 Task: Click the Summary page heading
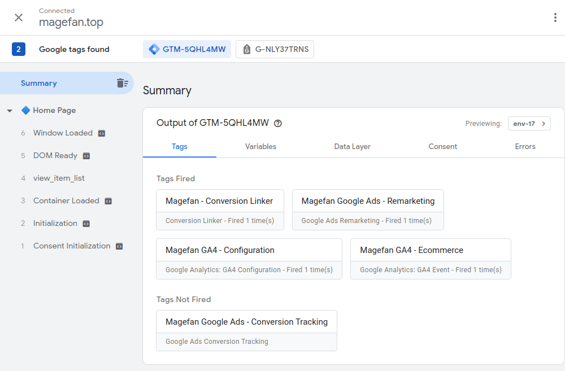click(167, 90)
